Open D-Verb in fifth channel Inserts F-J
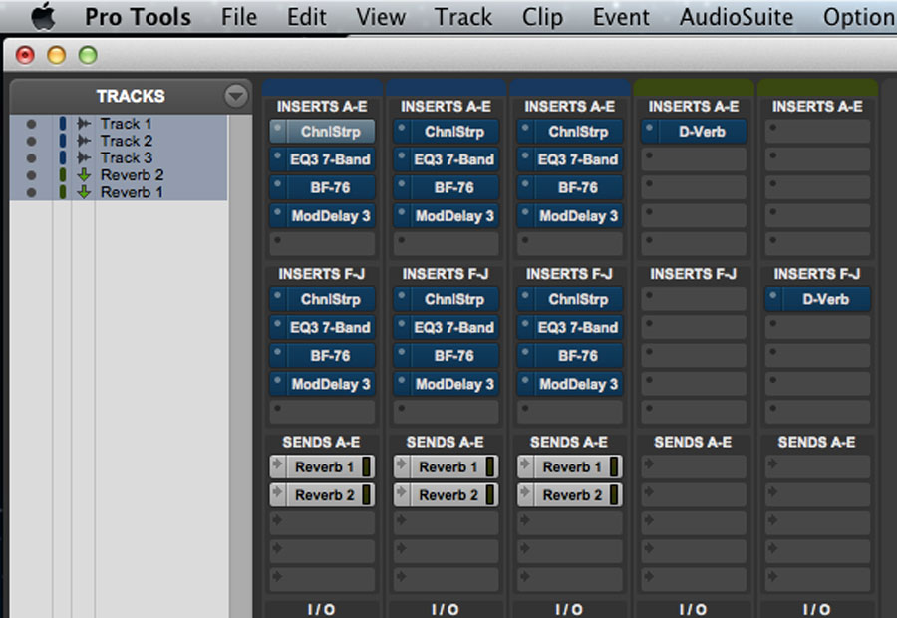Viewport: 897px width, 618px height. 826,299
